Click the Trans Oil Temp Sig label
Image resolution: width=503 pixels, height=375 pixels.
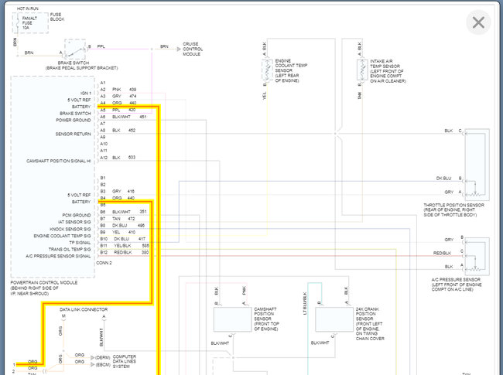point(68,248)
